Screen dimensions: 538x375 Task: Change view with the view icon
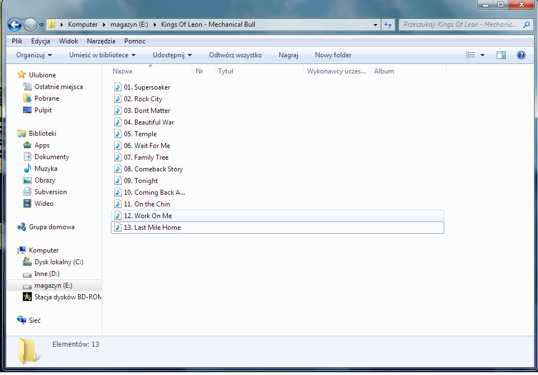471,55
